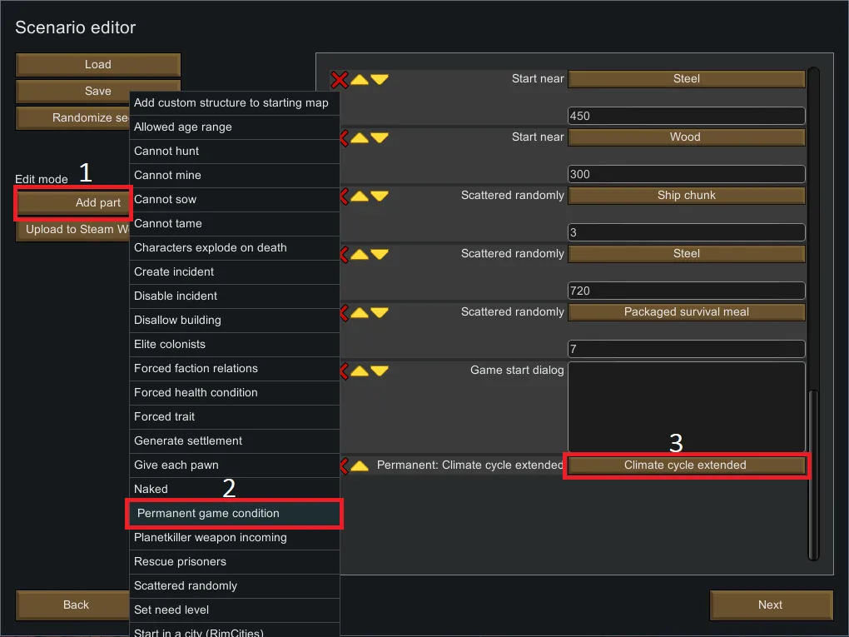
Task: Choose Forced trait from part list
Action: coord(234,416)
